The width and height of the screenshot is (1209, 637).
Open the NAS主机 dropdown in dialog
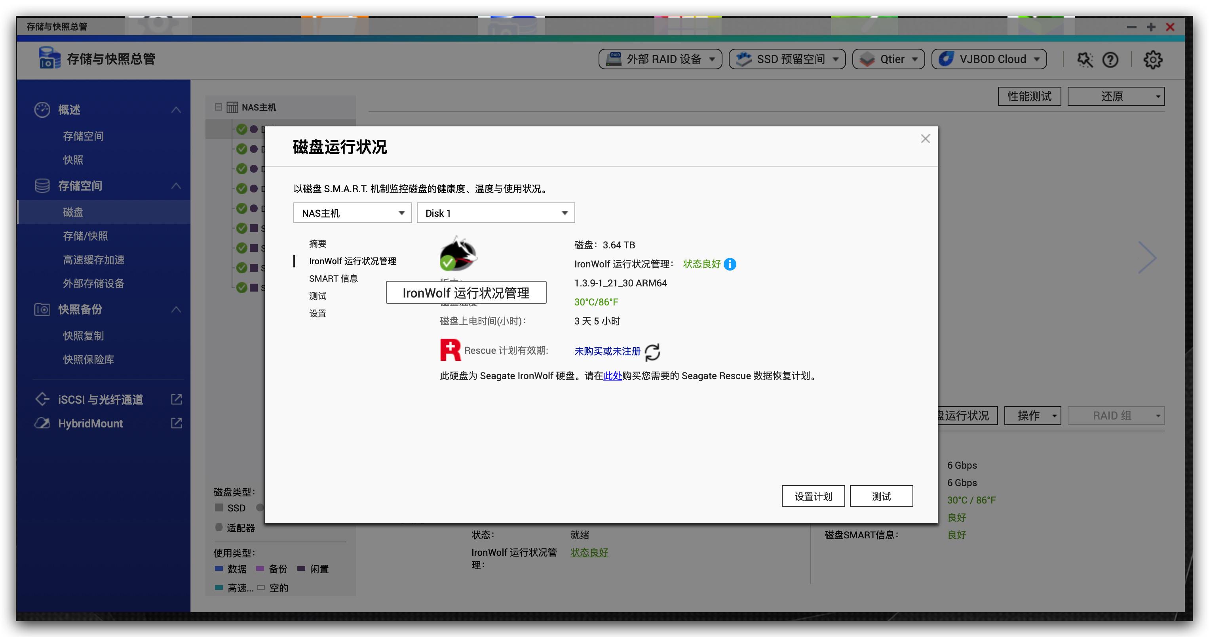[x=352, y=212]
